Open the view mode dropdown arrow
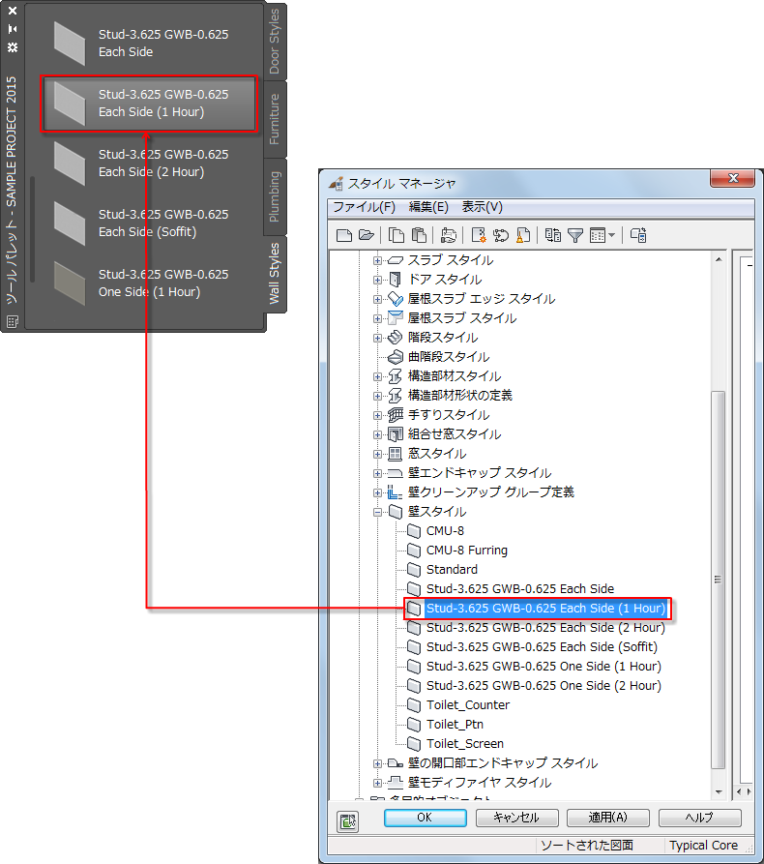This screenshot has width=764, height=864. click(x=611, y=235)
